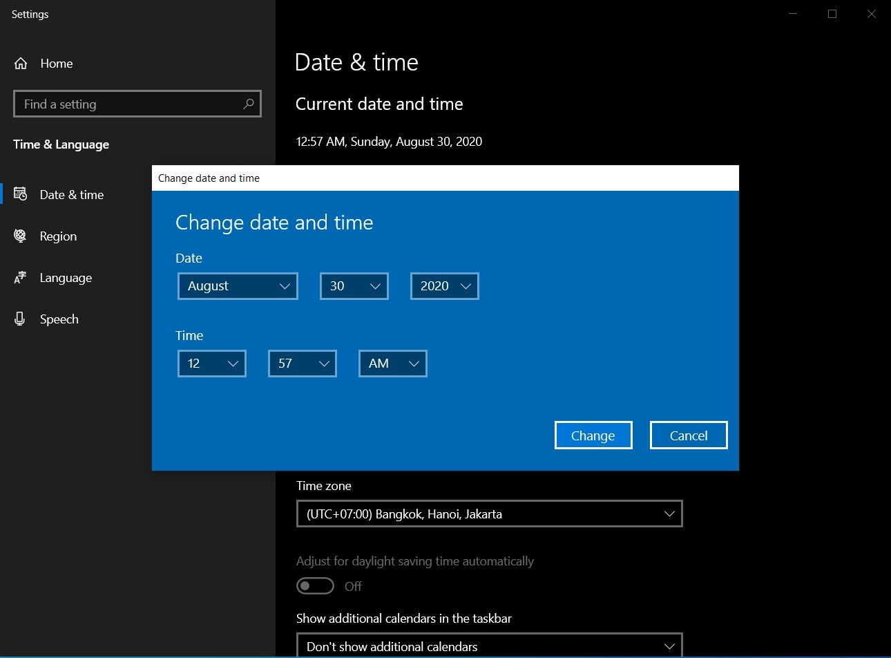Maximize the Settings window

832,14
